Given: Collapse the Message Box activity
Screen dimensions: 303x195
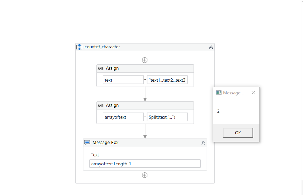Looking at the screenshot, I should tap(203, 143).
